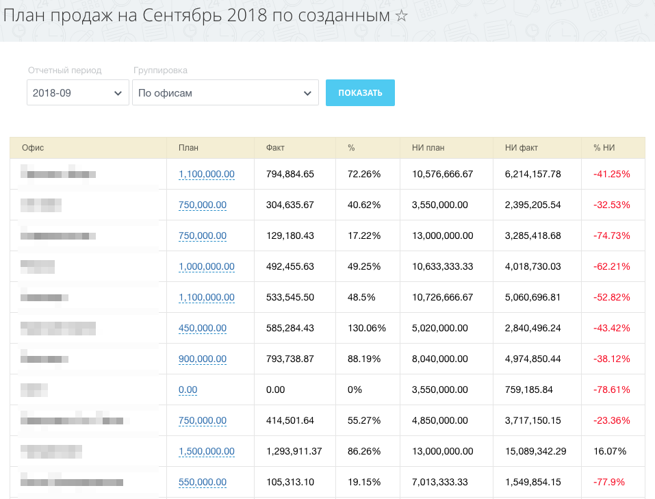Open the Отчетный период dropdown 2018-09
The height and width of the screenshot is (499, 655).
(78, 93)
